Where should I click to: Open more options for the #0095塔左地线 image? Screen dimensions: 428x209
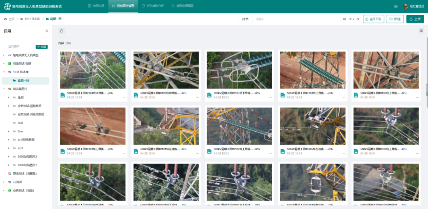point(344,153)
